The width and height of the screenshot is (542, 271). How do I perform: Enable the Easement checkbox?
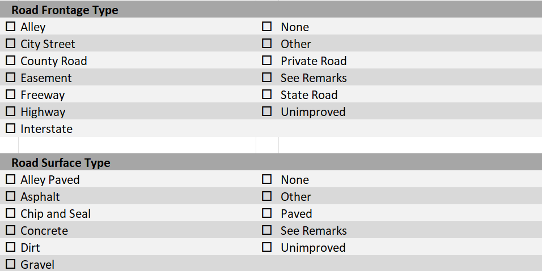pos(11,78)
